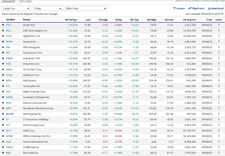Open the DKNG symbol link
The height and width of the screenshot is (156, 225).
coord(9,147)
